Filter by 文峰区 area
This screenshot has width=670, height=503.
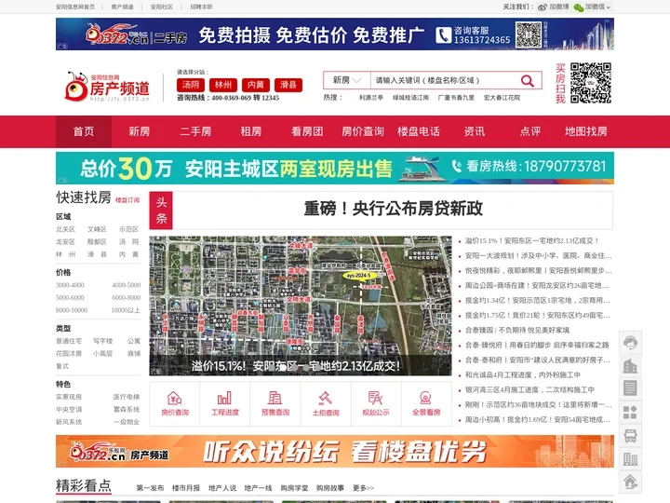point(97,229)
